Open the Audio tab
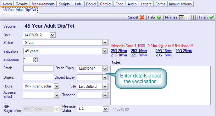 [132, 4]
